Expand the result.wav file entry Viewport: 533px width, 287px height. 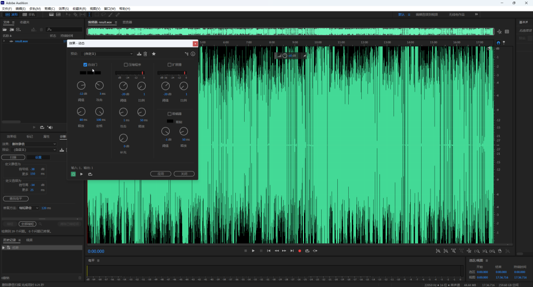4,41
